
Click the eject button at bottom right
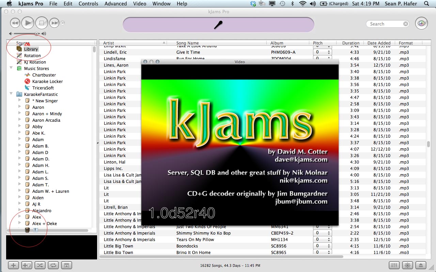pyautogui.click(x=421, y=265)
